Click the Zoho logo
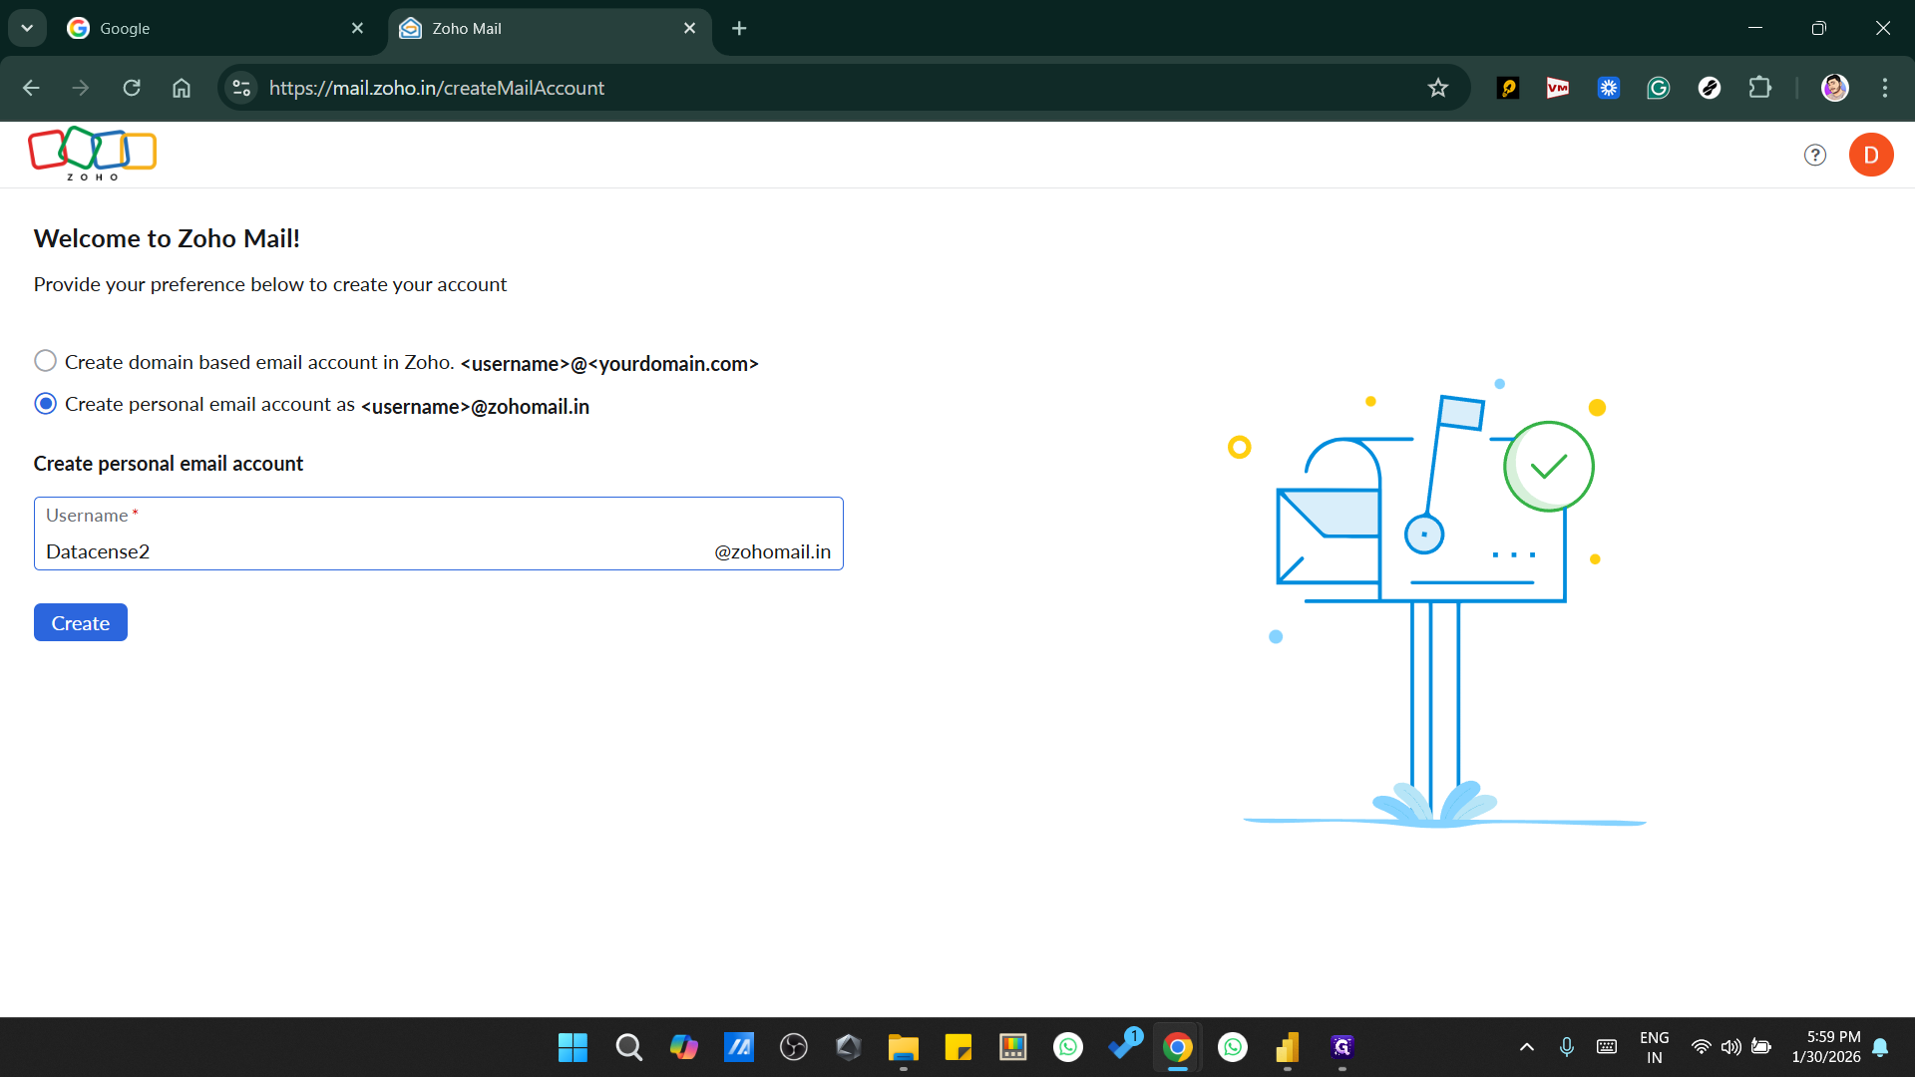Image resolution: width=1915 pixels, height=1077 pixels. pyautogui.click(x=92, y=153)
